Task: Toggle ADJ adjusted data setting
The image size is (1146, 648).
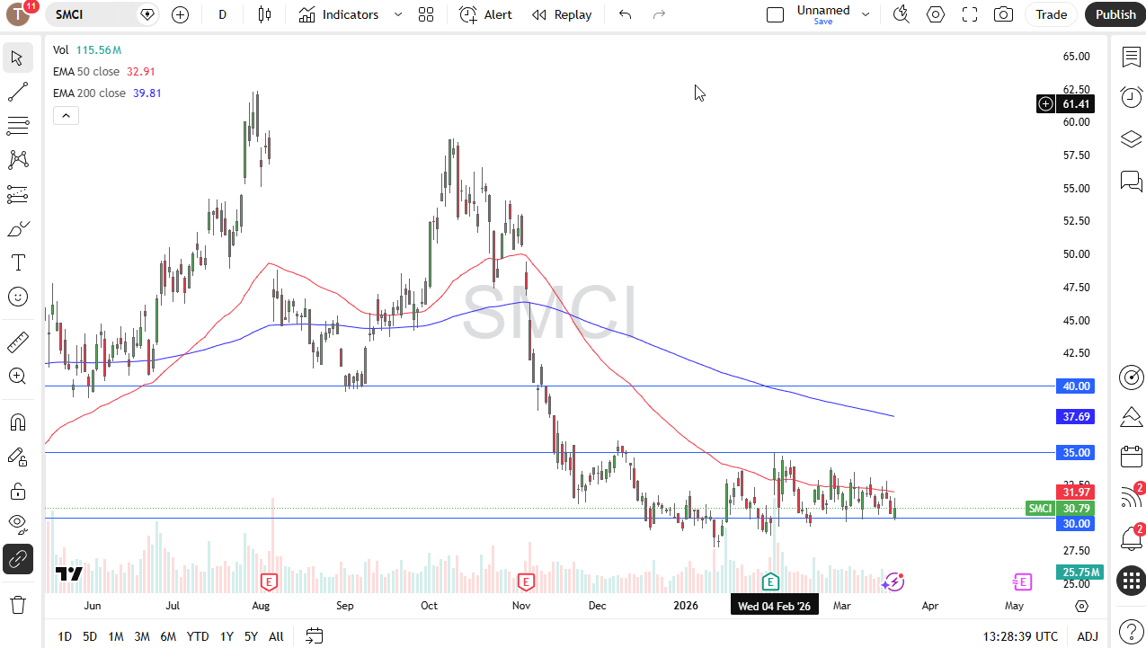Action: [1088, 636]
